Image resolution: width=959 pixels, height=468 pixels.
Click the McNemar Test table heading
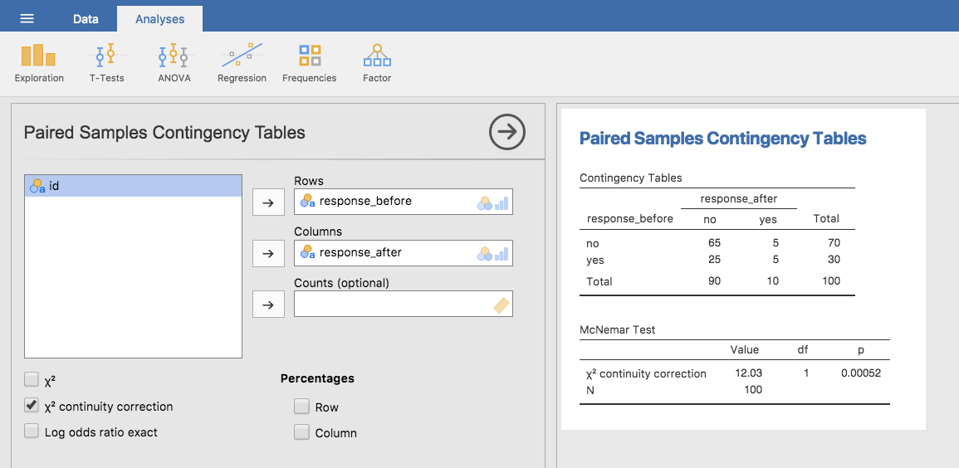pos(617,330)
